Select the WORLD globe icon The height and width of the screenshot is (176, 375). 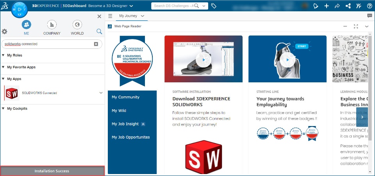pos(77,25)
